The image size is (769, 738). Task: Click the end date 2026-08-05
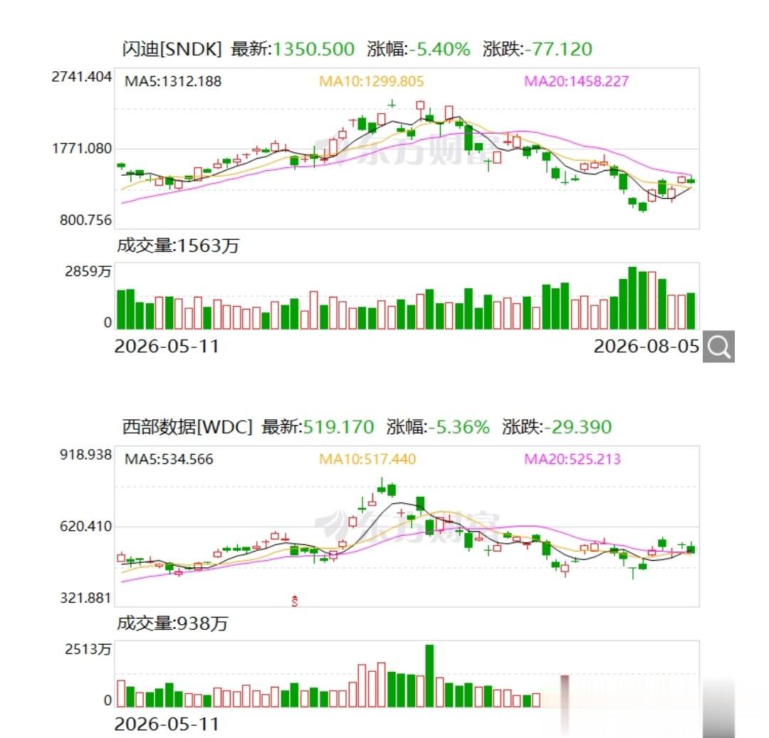click(647, 347)
